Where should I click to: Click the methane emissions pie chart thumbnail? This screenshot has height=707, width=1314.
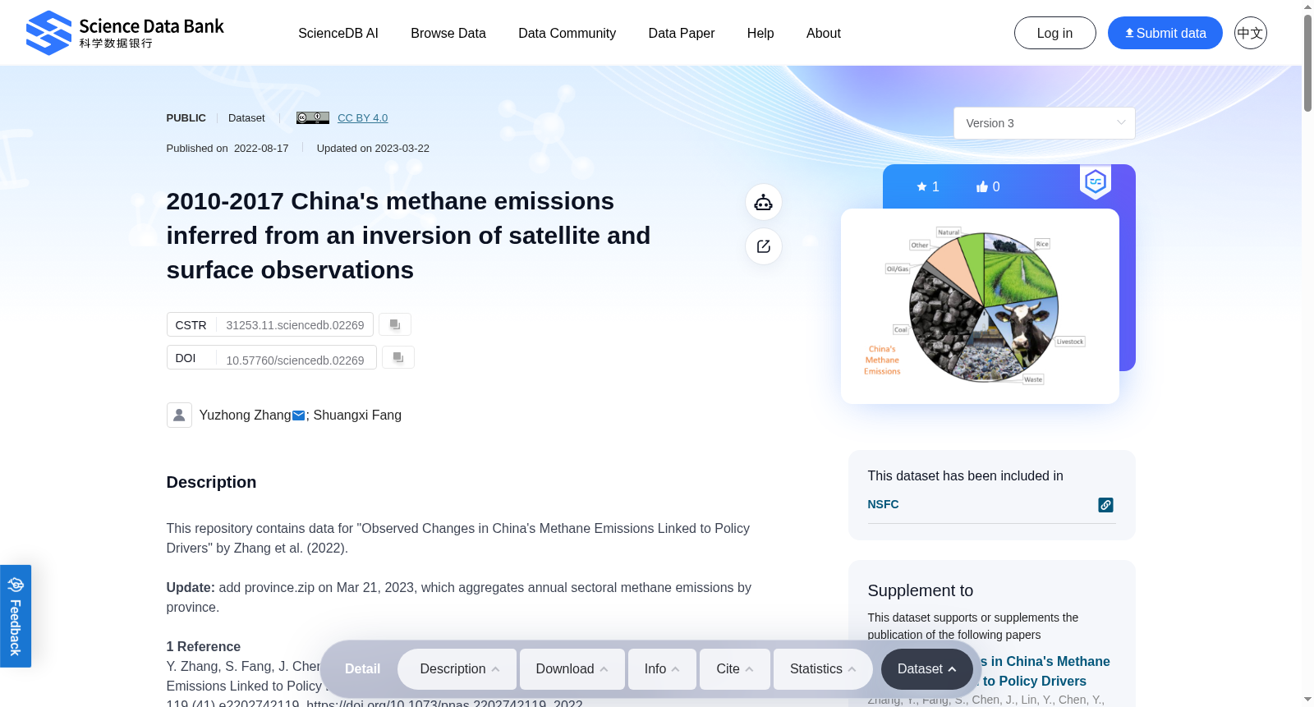pyautogui.click(x=980, y=306)
